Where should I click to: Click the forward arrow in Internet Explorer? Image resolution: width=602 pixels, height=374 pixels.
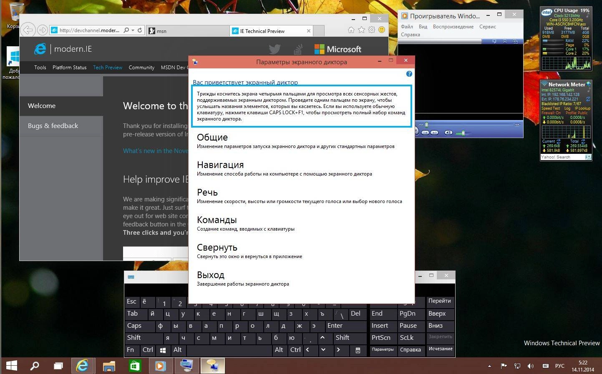tap(42, 30)
